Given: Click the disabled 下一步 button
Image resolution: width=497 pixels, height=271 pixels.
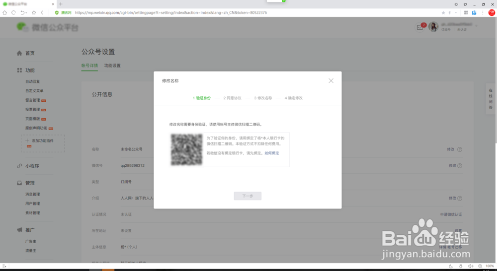Looking at the screenshot, I should point(248,196).
